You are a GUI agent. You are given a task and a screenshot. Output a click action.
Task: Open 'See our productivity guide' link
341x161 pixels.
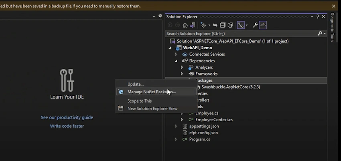[x=67, y=117]
